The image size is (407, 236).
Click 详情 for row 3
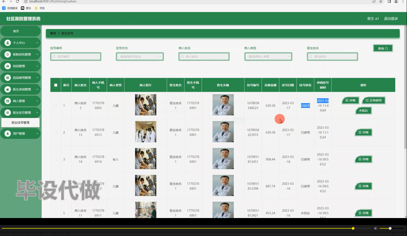click(364, 159)
